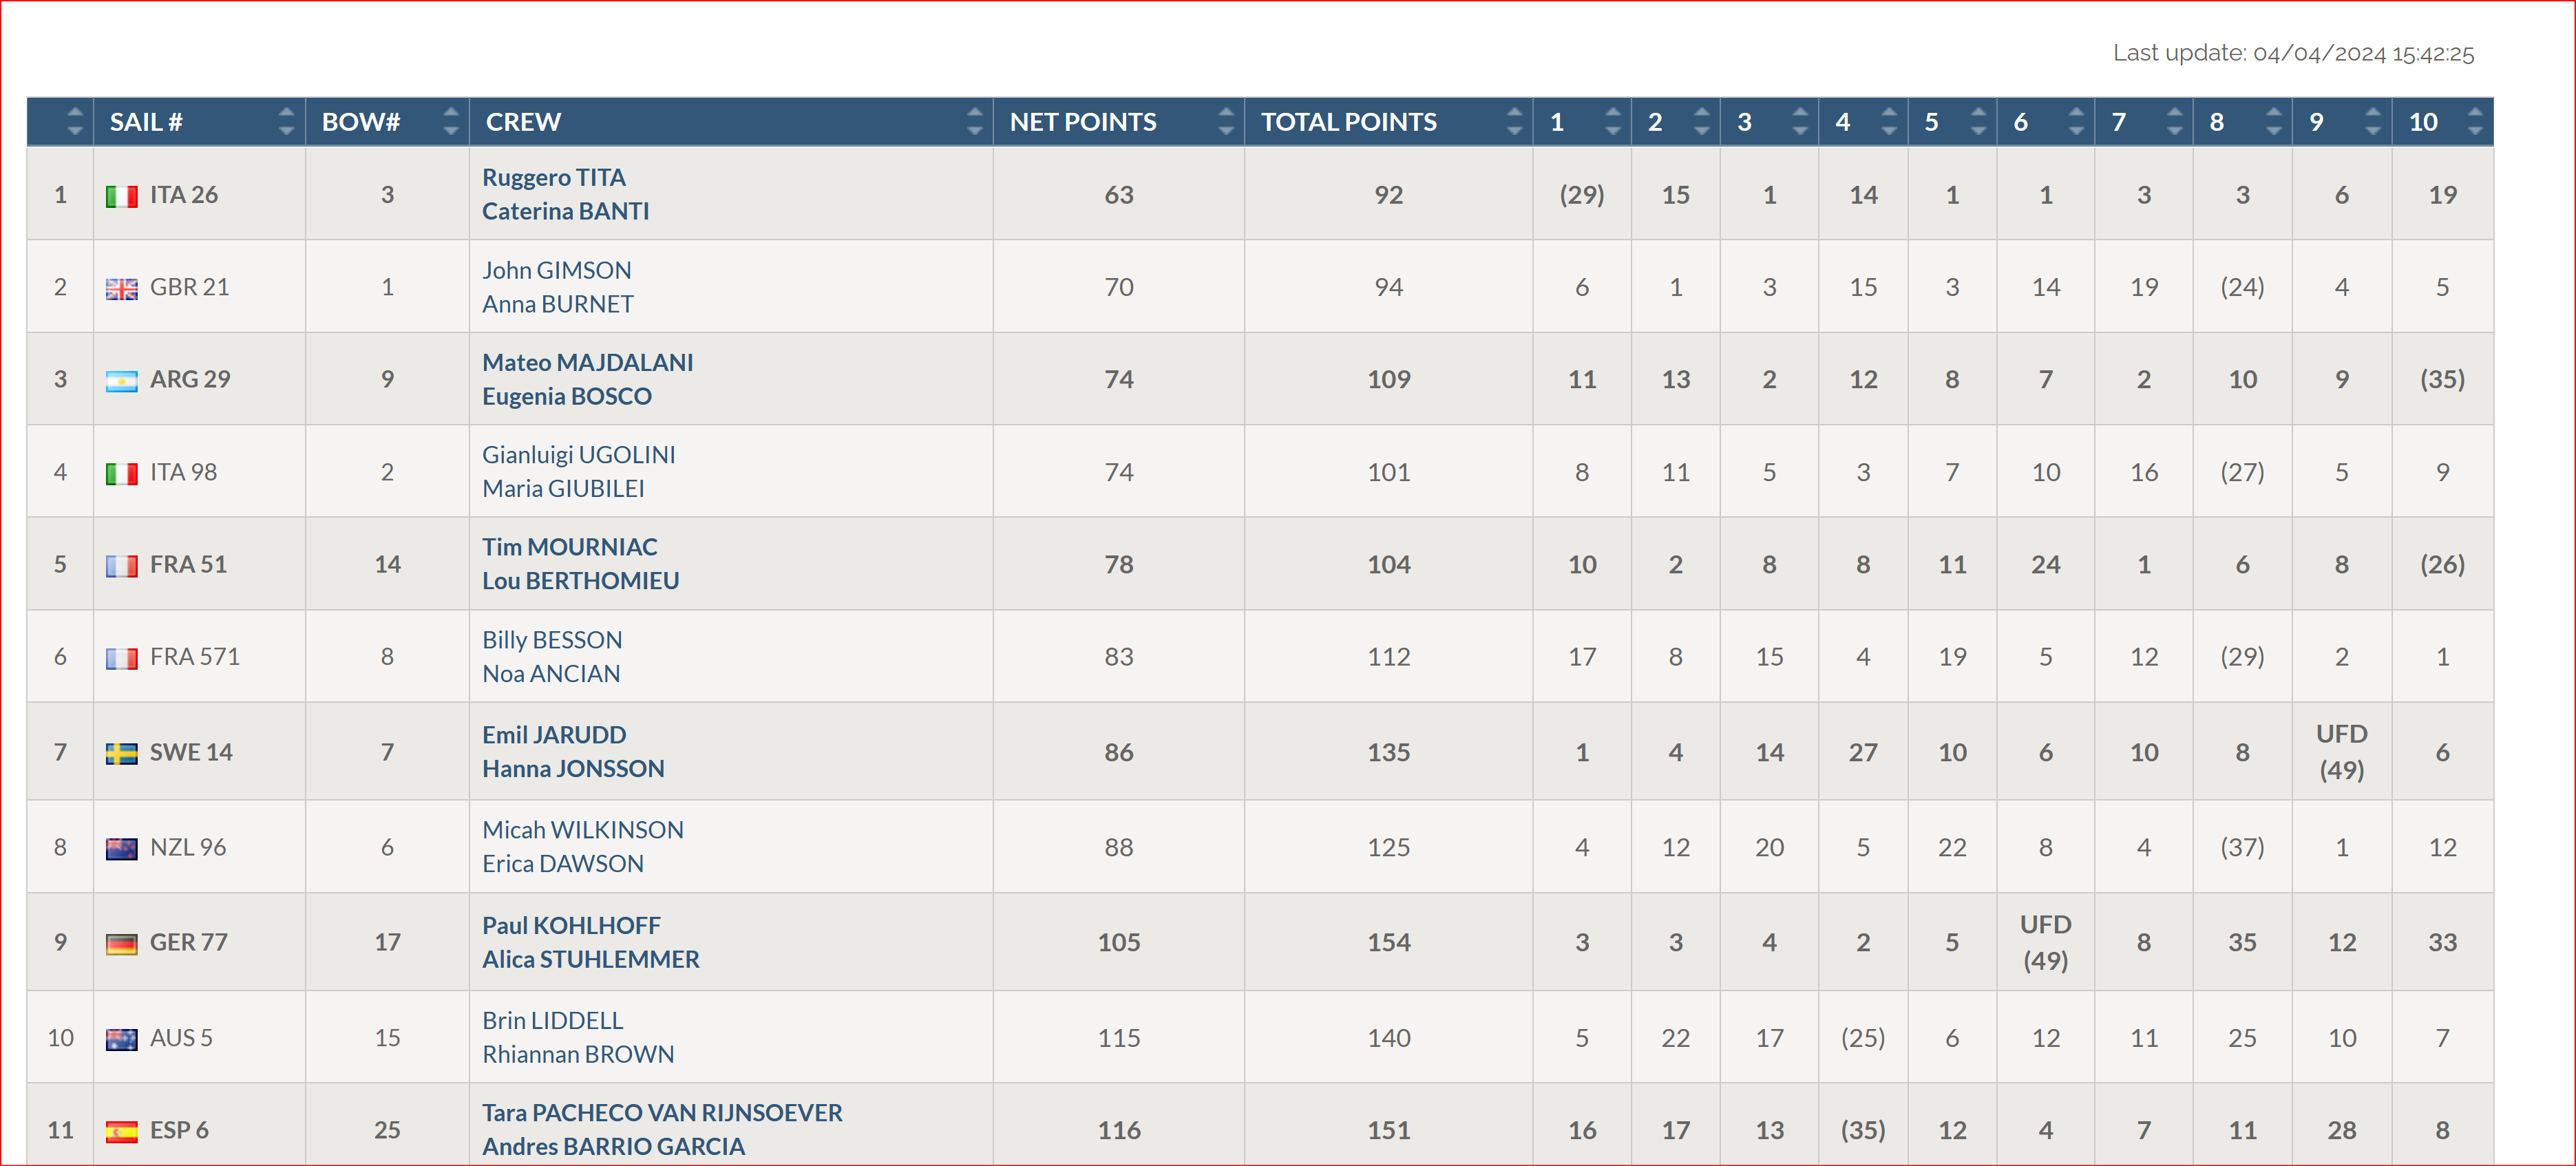The width and height of the screenshot is (2576, 1166).
Task: Select net points value 115 for AUS 5
Action: pos(1119,1039)
